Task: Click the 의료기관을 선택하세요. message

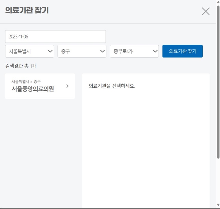Action: (x=112, y=86)
